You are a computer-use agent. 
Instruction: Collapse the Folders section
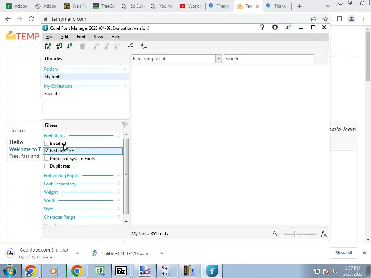[x=125, y=69]
